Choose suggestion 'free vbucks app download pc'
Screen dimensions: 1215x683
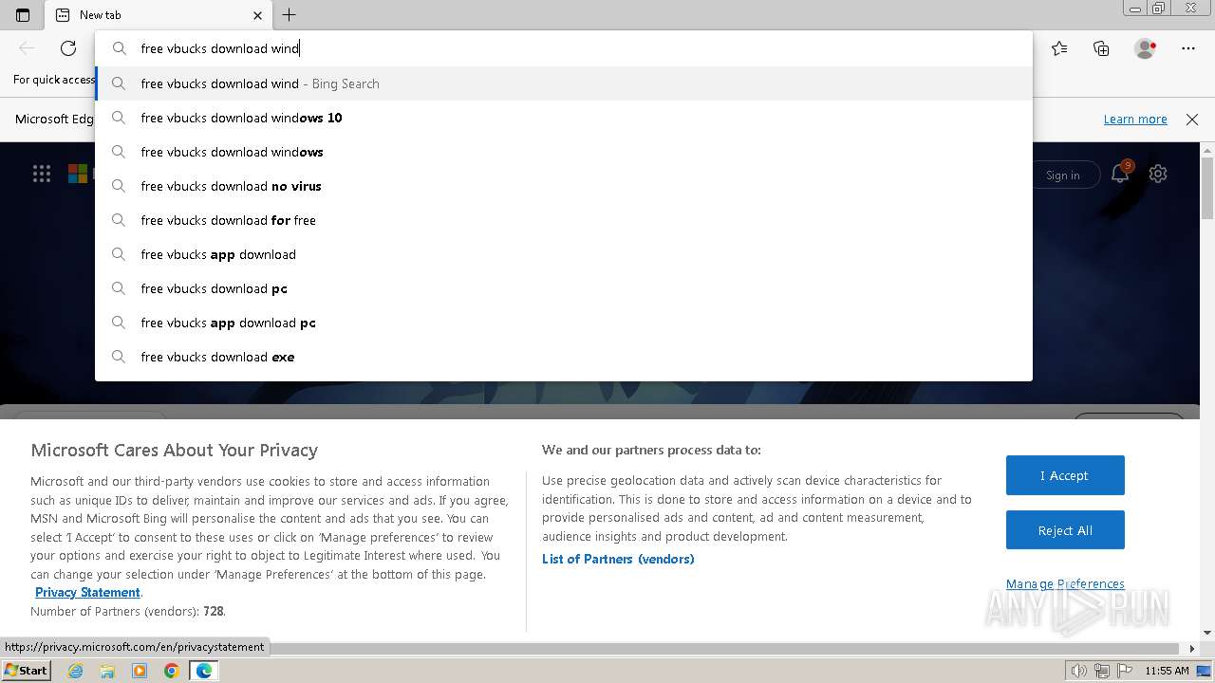pyautogui.click(x=564, y=323)
